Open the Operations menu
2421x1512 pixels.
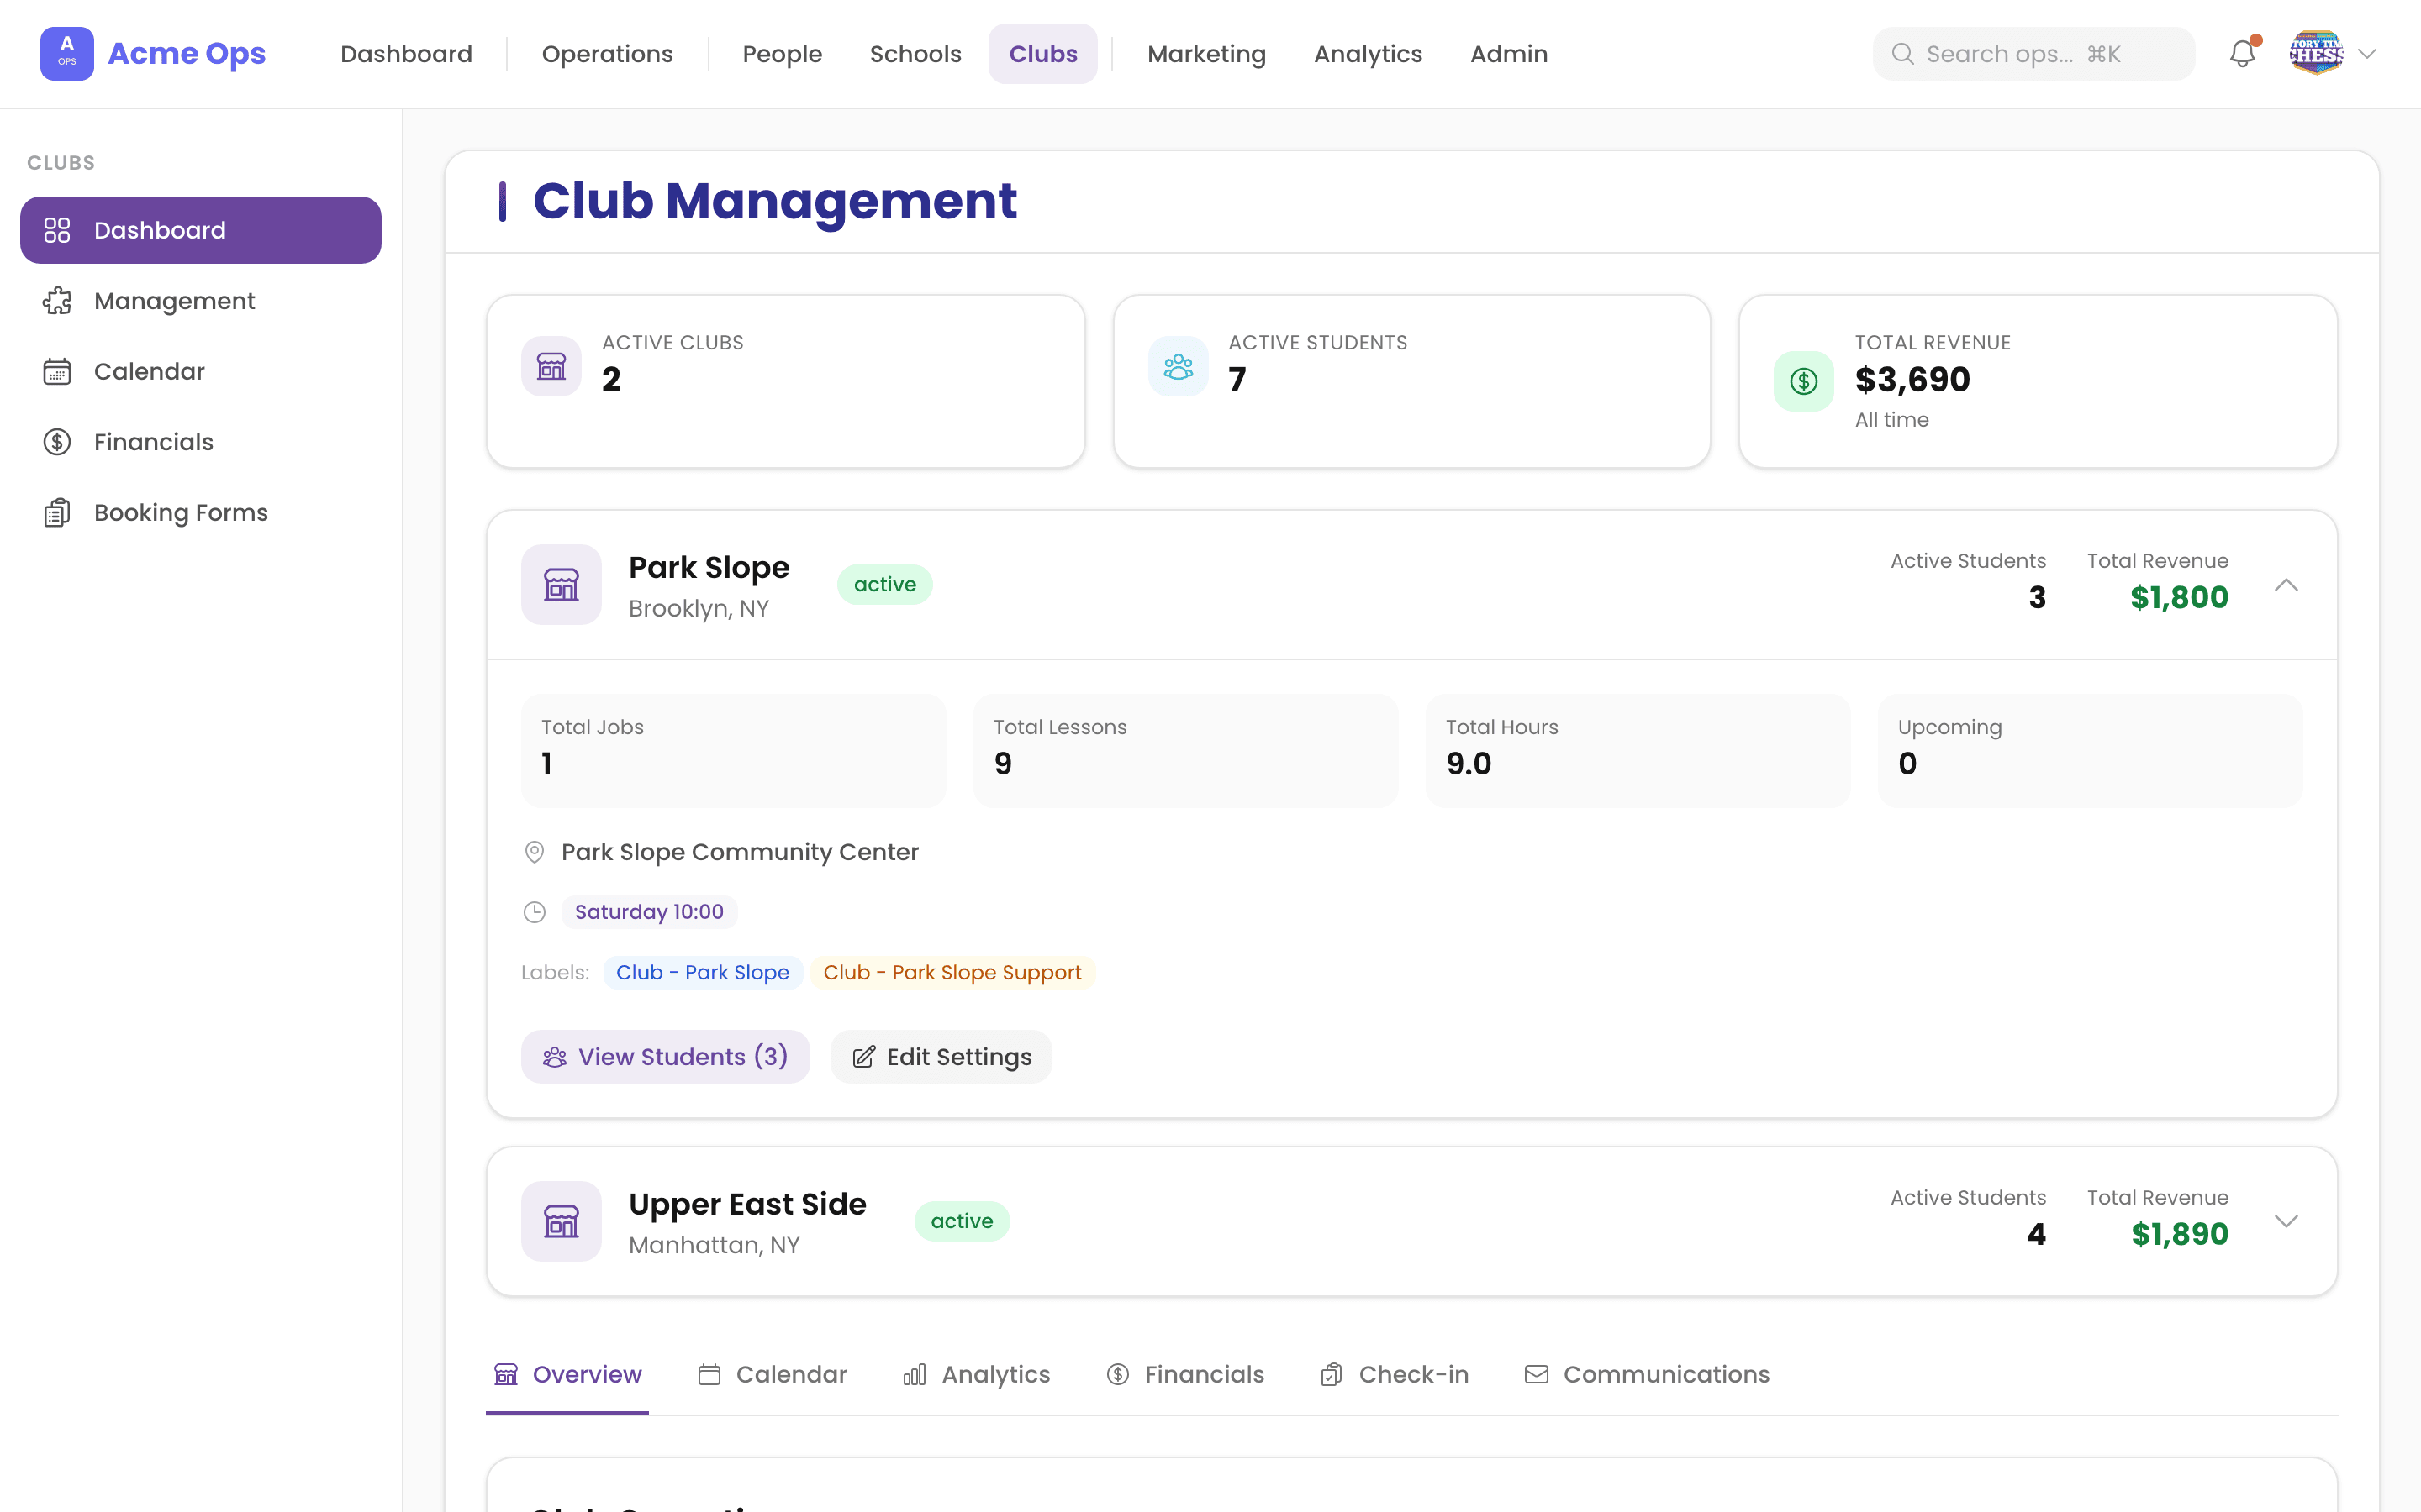(607, 54)
